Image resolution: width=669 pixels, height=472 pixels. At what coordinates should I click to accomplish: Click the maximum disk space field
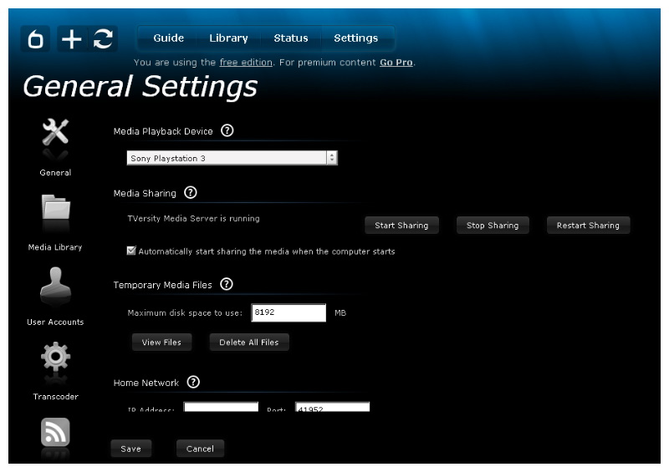(x=289, y=312)
